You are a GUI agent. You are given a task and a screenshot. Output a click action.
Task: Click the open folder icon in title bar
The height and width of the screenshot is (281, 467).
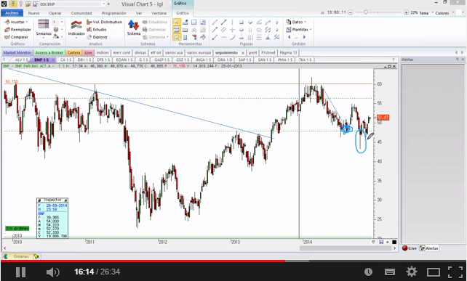pyautogui.click(x=28, y=4)
